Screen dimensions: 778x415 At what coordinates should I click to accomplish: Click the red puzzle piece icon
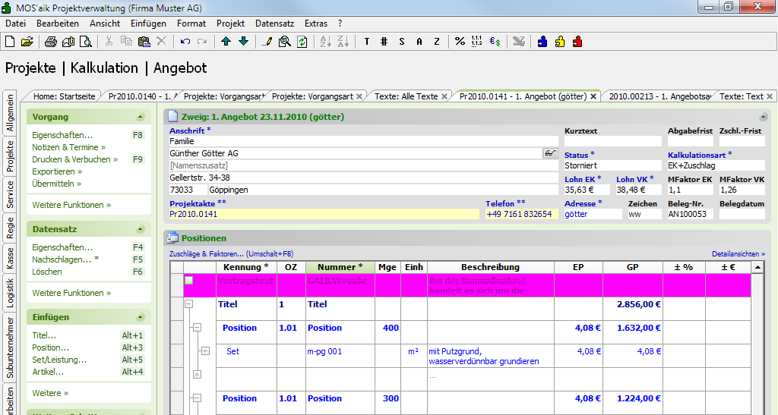pyautogui.click(x=577, y=42)
